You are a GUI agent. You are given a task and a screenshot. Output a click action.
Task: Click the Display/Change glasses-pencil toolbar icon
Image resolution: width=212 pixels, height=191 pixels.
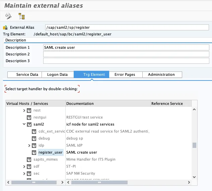coord(8,16)
